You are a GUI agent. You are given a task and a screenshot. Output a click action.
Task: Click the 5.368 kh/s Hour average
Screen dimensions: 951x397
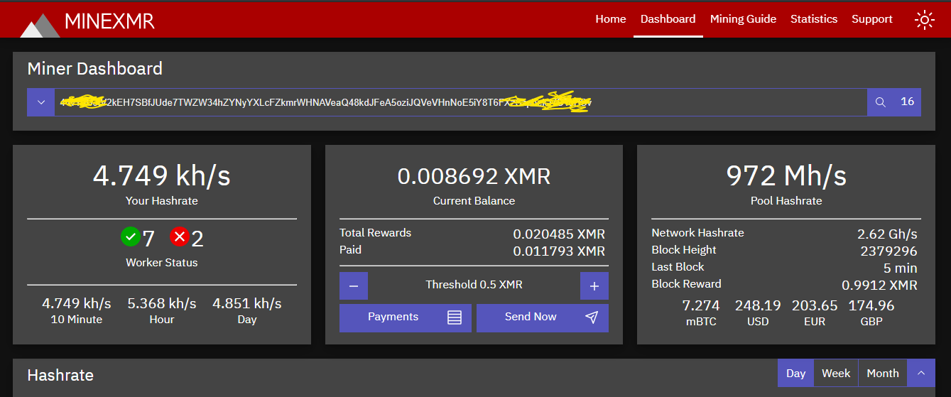click(x=162, y=303)
